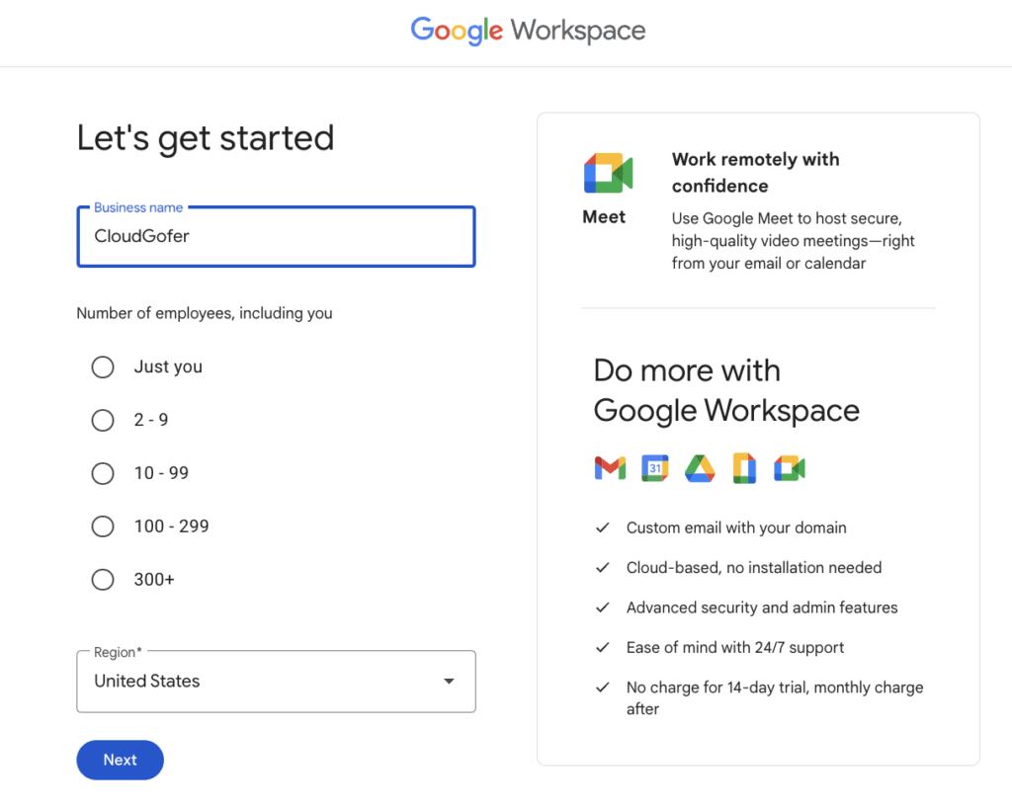Click the Google Workspace logo
1012x810 pixels.
point(528,31)
